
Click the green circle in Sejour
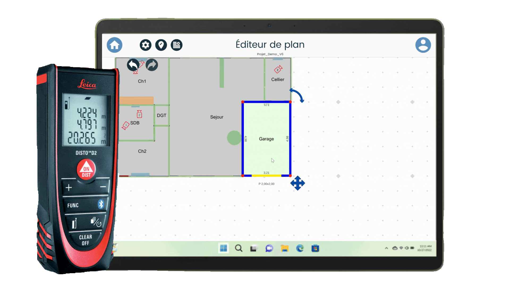pos(234,138)
